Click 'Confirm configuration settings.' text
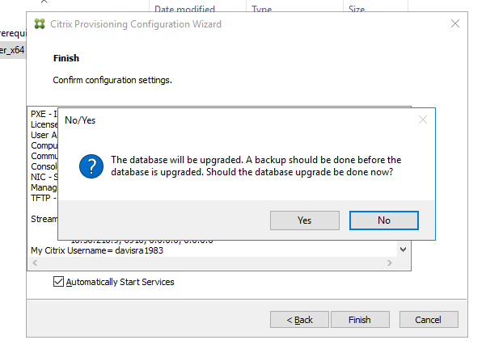This screenshot has width=486, height=361. coord(112,80)
